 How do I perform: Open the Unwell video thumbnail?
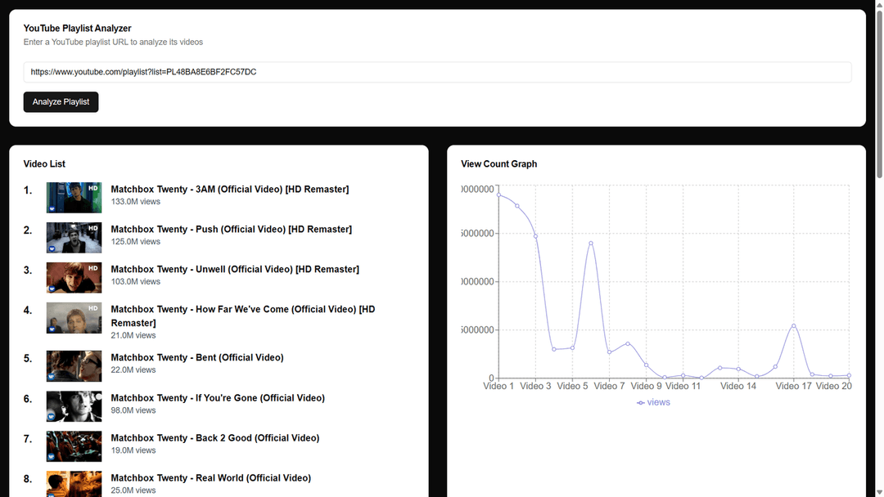74,277
